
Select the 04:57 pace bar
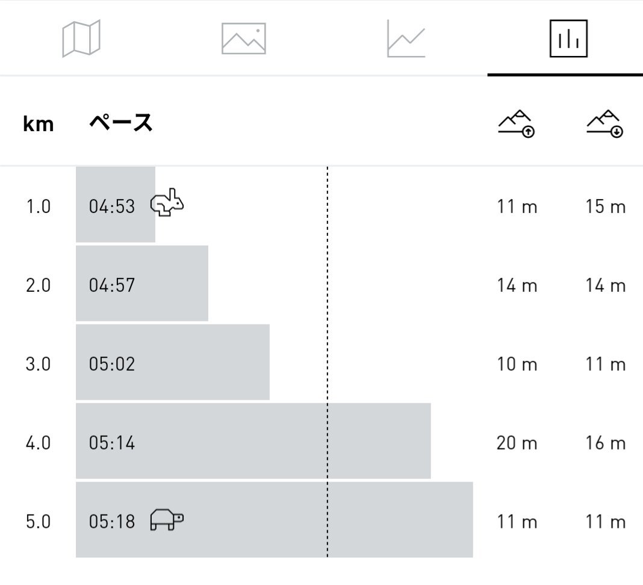(x=142, y=283)
